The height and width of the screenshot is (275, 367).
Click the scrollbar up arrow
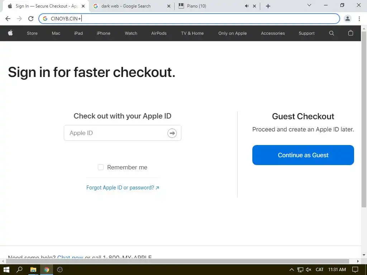tap(364, 28)
